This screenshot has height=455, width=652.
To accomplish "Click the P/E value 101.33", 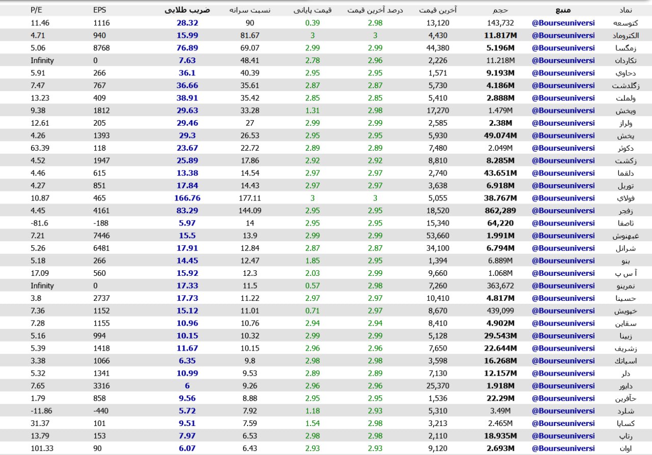I will pos(42,448).
